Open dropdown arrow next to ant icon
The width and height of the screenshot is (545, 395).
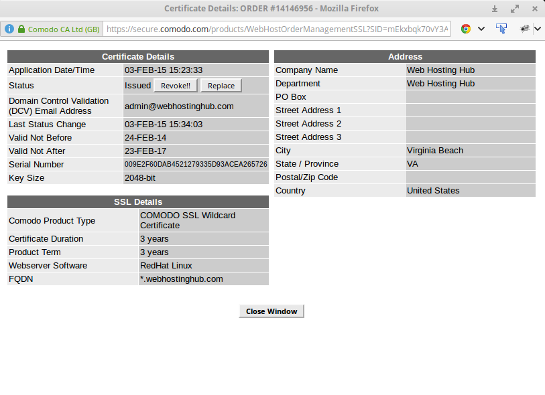tap(538, 29)
